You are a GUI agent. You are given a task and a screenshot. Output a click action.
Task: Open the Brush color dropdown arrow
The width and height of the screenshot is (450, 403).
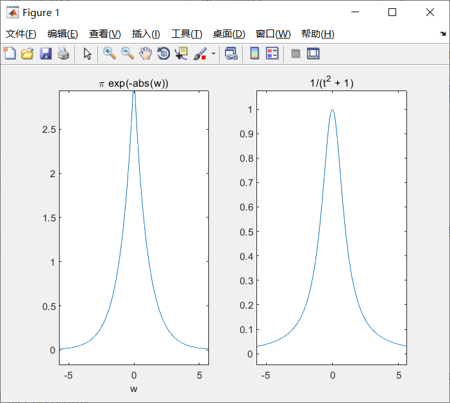point(213,53)
